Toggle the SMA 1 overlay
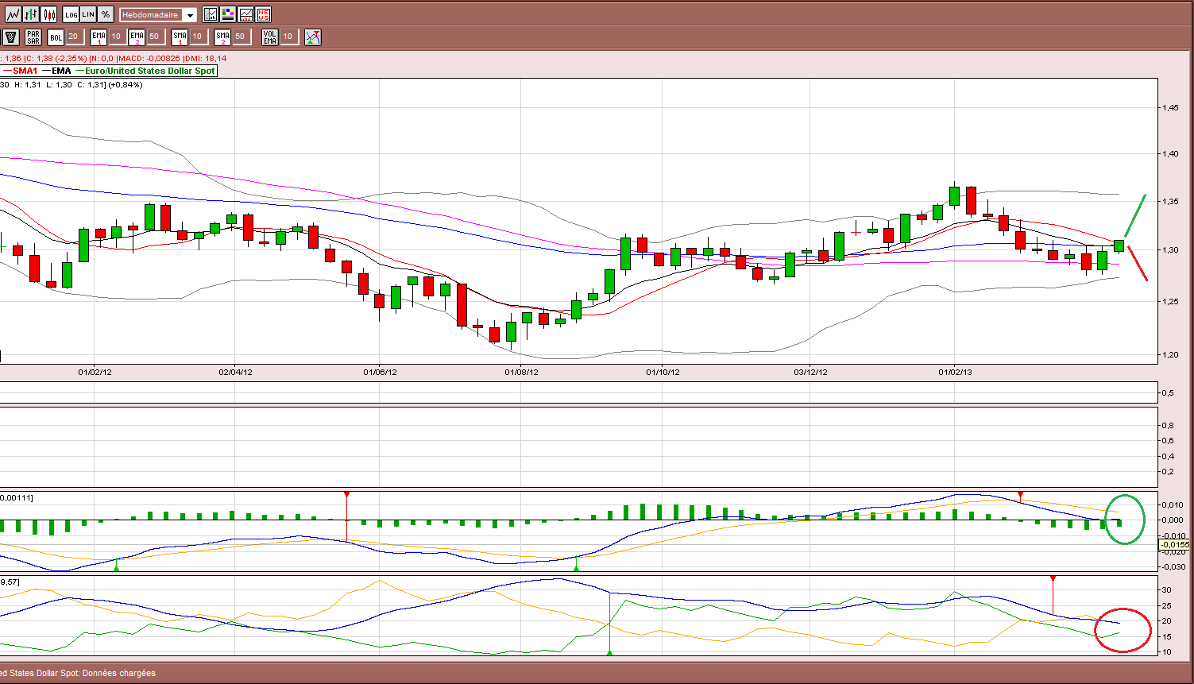 click(x=180, y=37)
